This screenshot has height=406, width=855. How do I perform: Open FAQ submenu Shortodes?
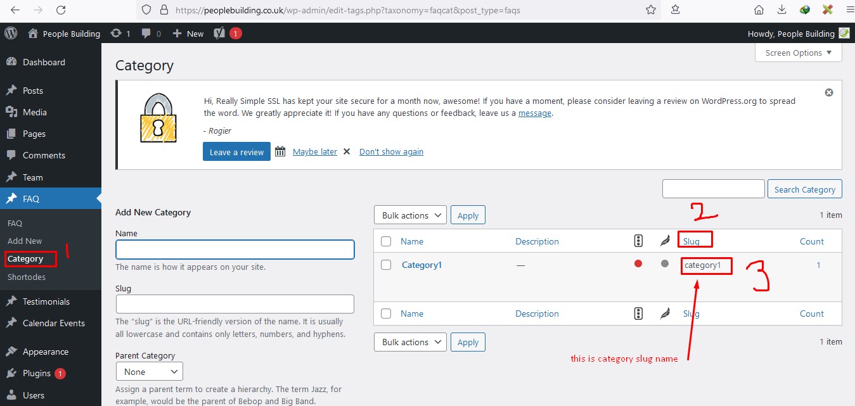click(x=27, y=277)
